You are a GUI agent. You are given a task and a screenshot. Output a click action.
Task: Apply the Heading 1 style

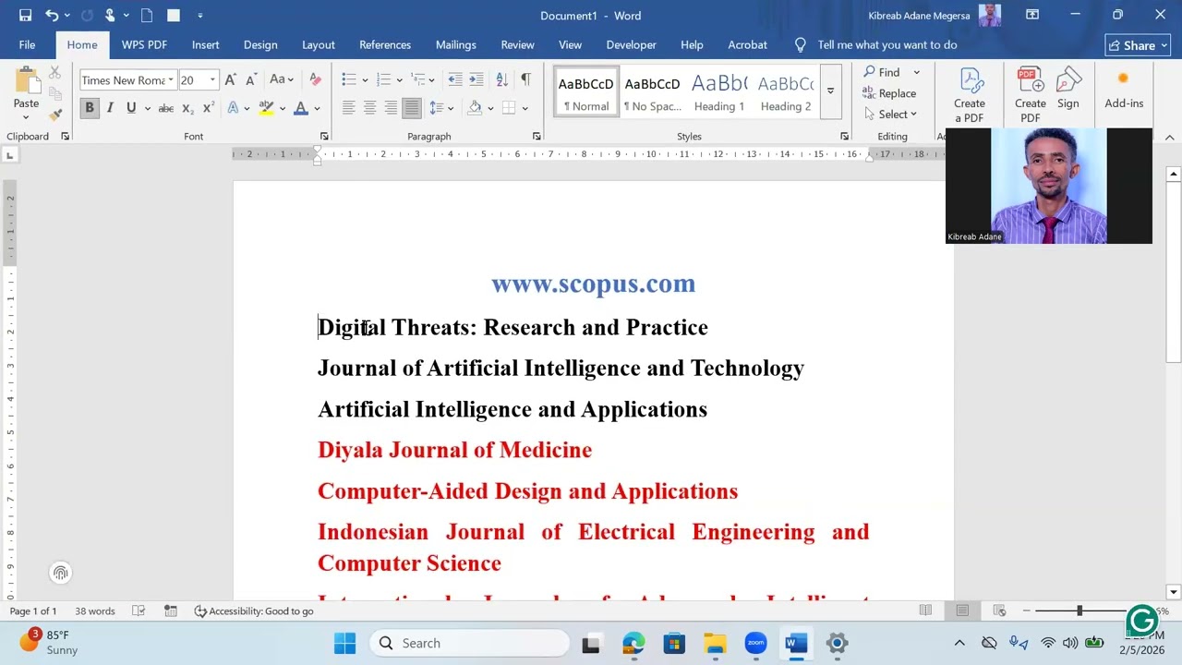719,93
